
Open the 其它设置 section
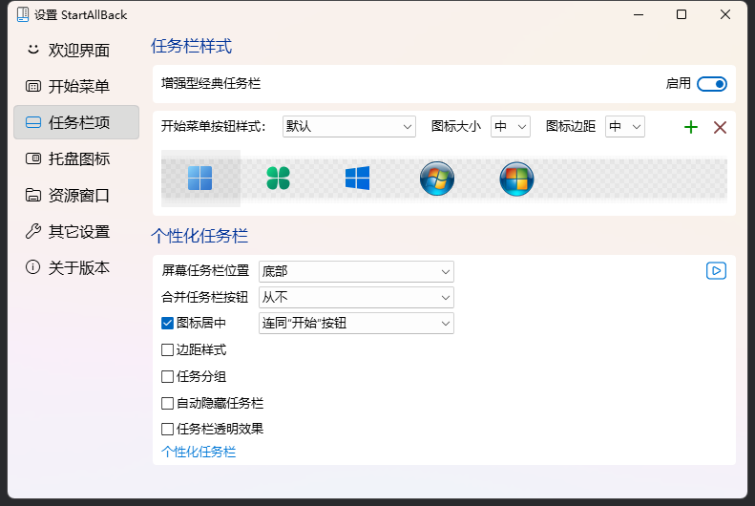pyautogui.click(x=76, y=231)
